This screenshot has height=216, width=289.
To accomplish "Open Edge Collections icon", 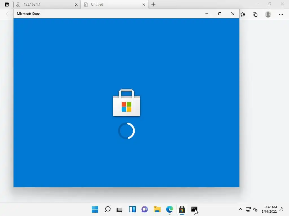I will (x=255, y=14).
